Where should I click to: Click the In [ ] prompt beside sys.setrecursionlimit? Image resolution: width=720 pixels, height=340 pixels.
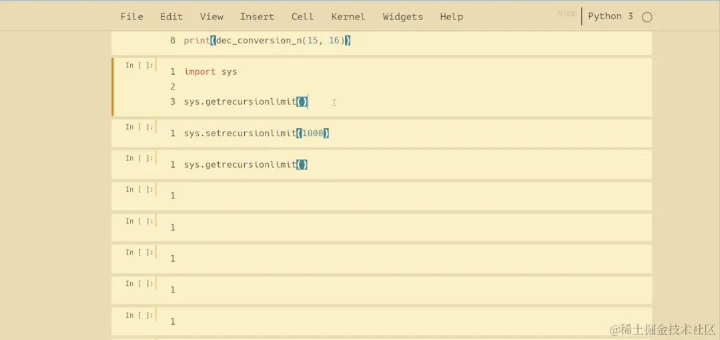click(139, 127)
